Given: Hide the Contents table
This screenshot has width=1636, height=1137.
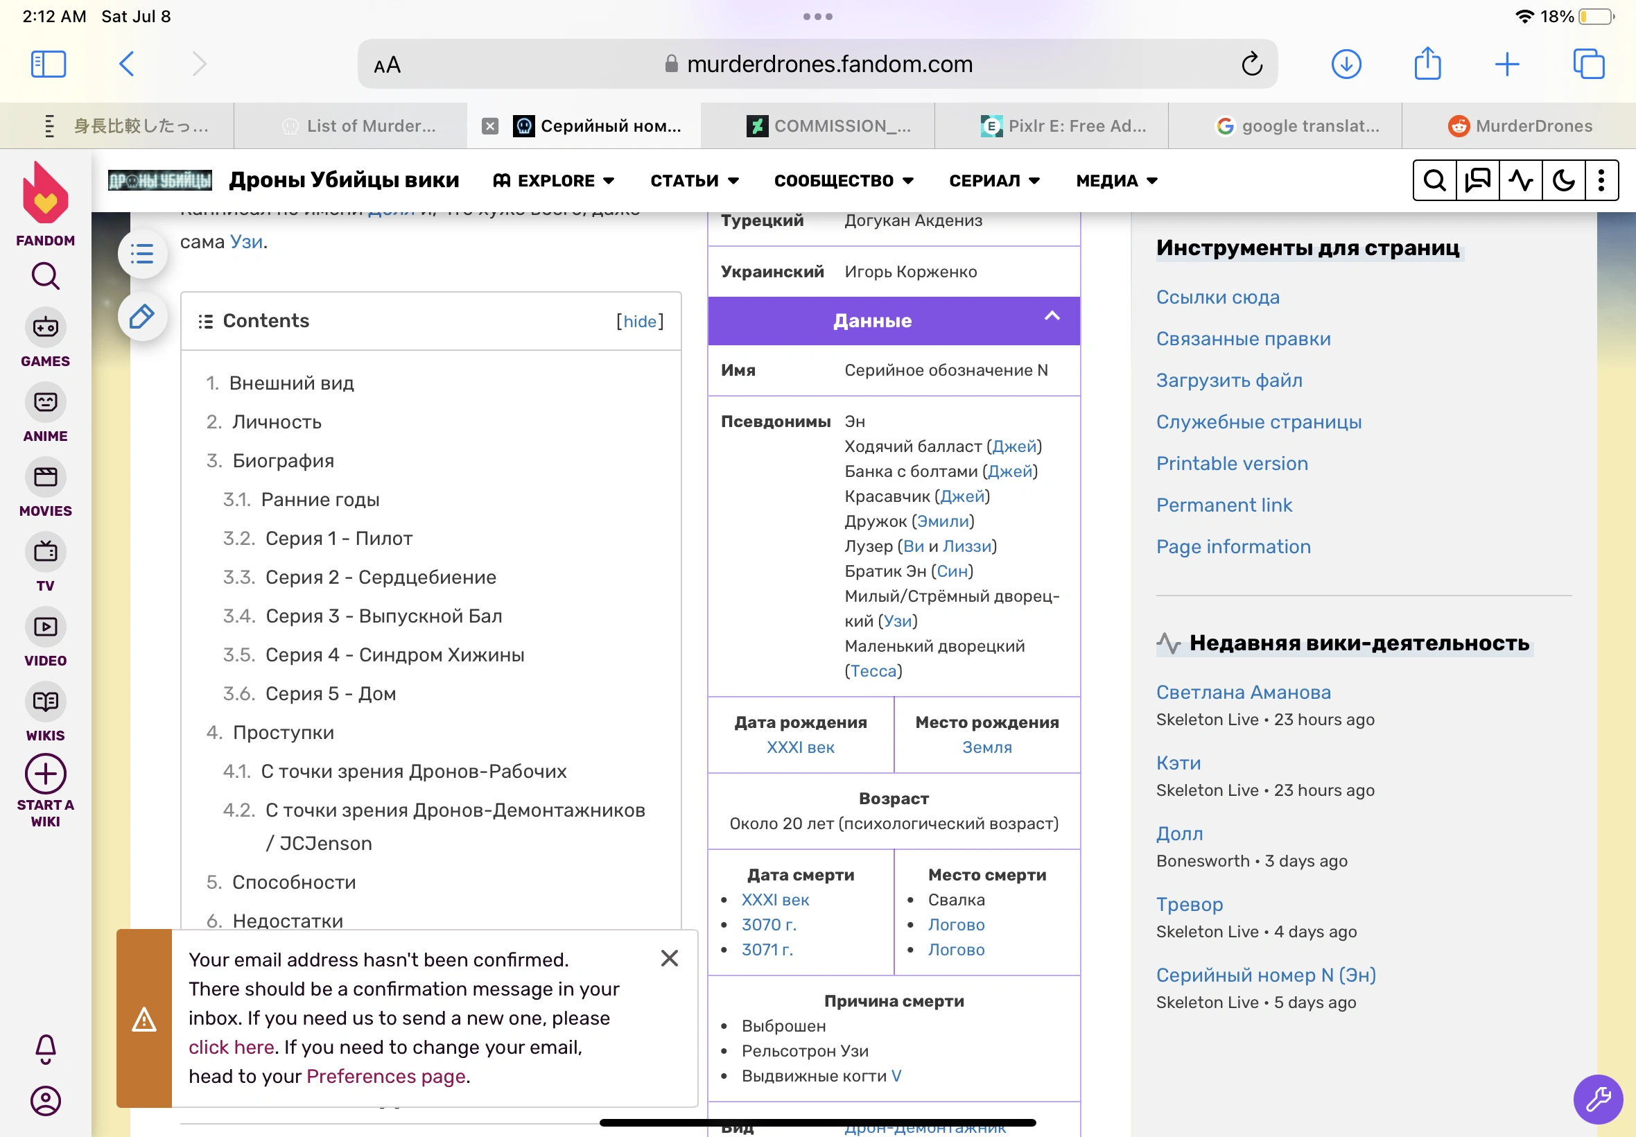Looking at the screenshot, I should coord(640,321).
